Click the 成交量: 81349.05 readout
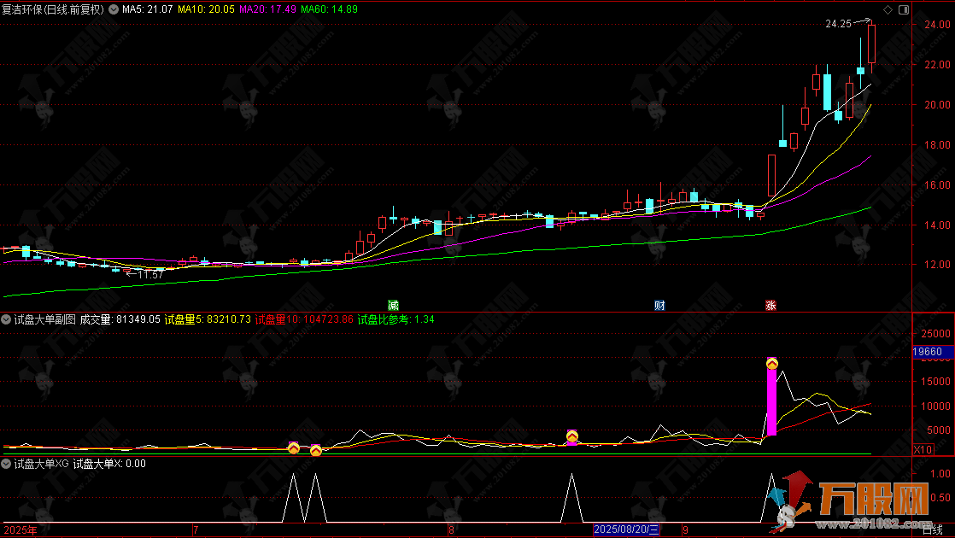 pyautogui.click(x=120, y=319)
